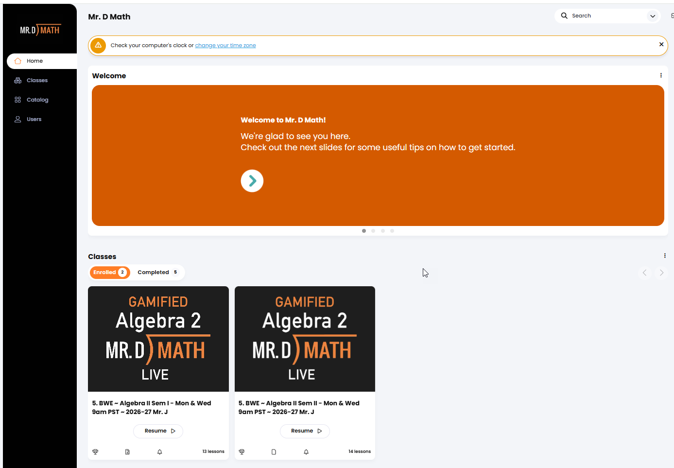
Task: Click the 'Mr. D Math' page title
Action: (x=109, y=17)
